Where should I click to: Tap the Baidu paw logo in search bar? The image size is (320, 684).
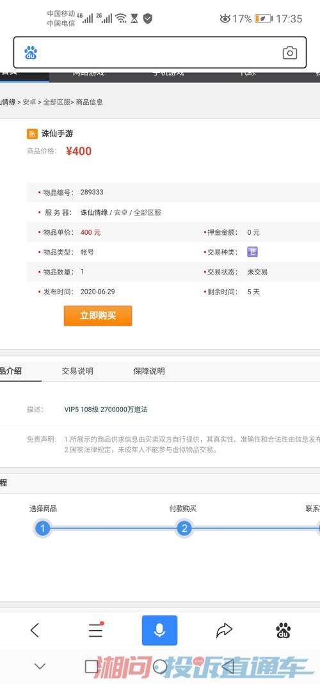tap(31, 52)
